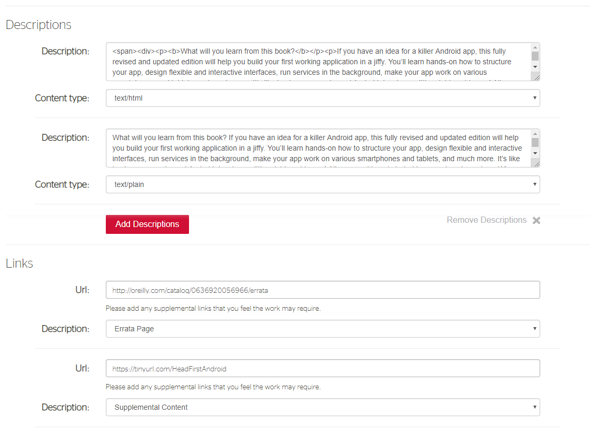The width and height of the screenshot is (596, 433).
Task: Click the oreilly.com errata URL field
Action: [323, 290]
